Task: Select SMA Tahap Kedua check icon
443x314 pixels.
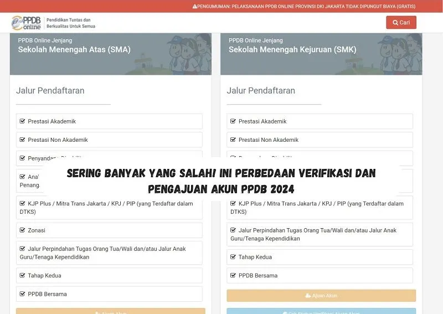Action: [x=22, y=275]
